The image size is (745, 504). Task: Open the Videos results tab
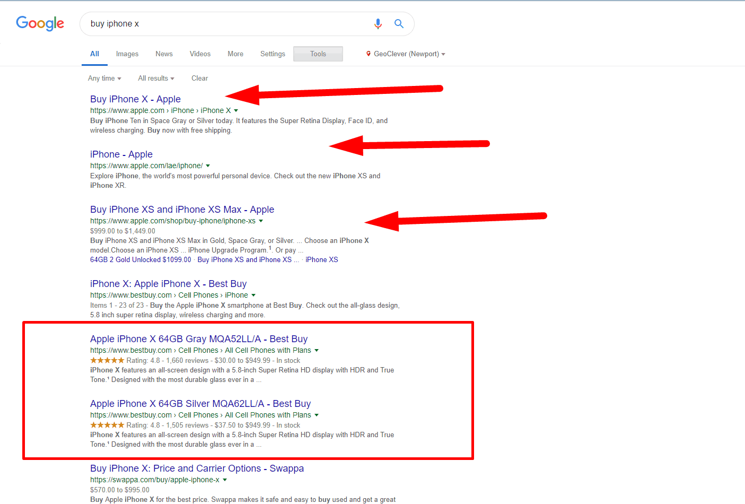point(200,54)
